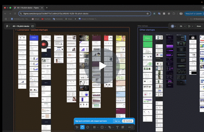Toggle the sidebar panel beside the file name
The height and width of the screenshot is (132, 204).
point(32,26)
